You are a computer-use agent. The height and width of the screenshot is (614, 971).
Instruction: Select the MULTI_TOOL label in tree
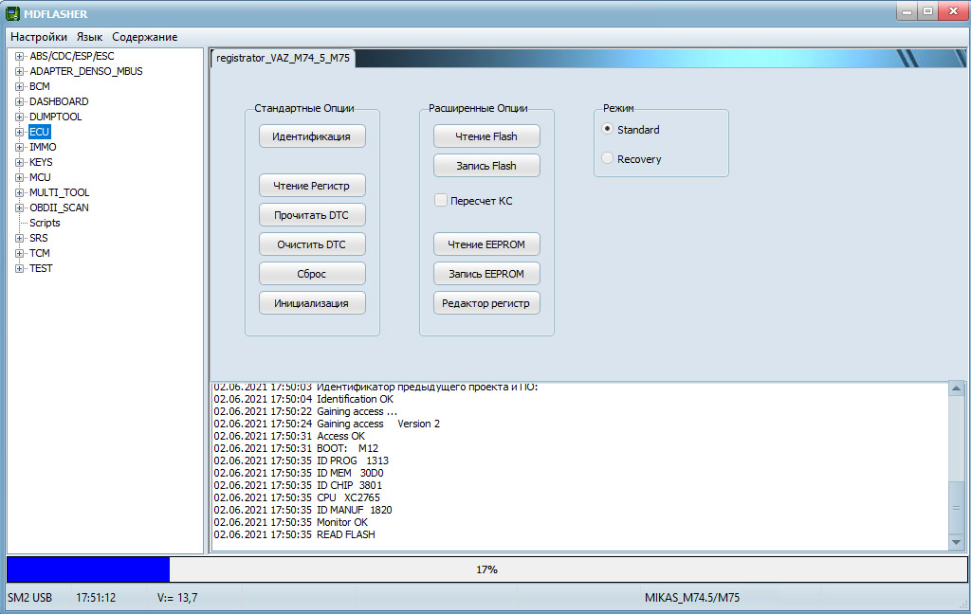(59, 192)
